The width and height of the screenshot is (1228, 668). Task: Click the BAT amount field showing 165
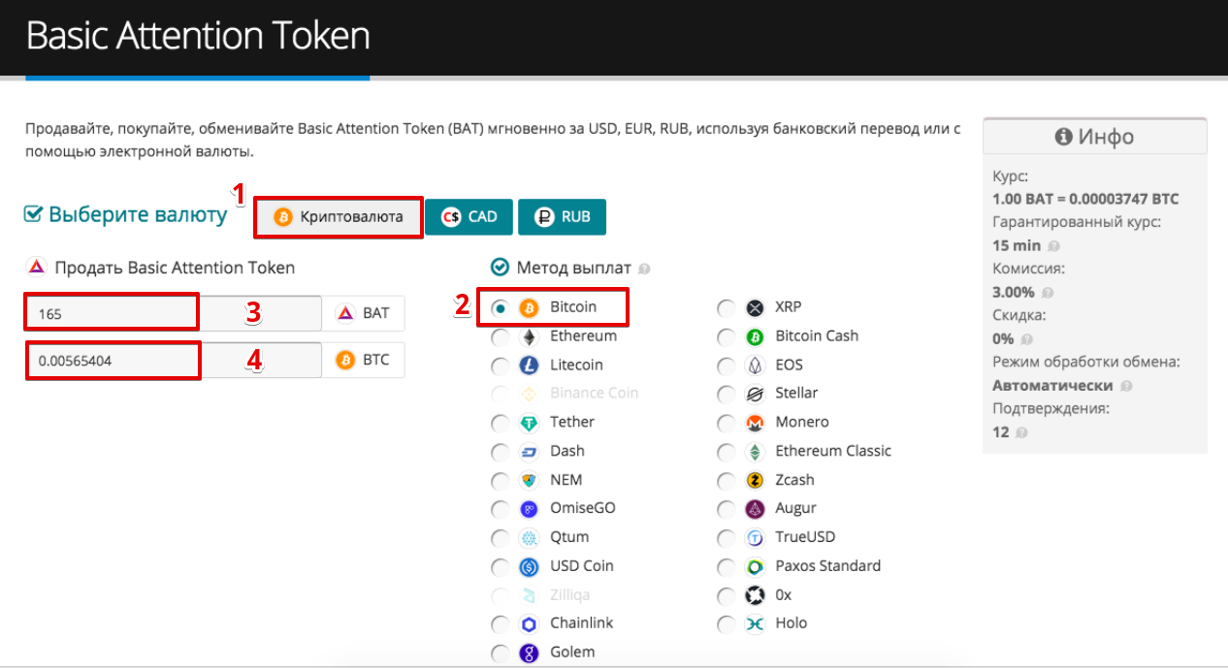[x=174, y=313]
